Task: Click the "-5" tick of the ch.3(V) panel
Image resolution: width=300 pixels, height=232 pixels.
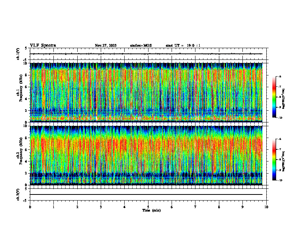Action: tap(25, 201)
